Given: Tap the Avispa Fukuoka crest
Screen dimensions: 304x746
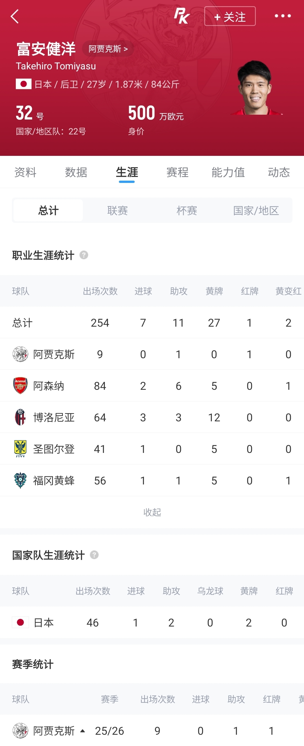Looking at the screenshot, I should pos(20,481).
